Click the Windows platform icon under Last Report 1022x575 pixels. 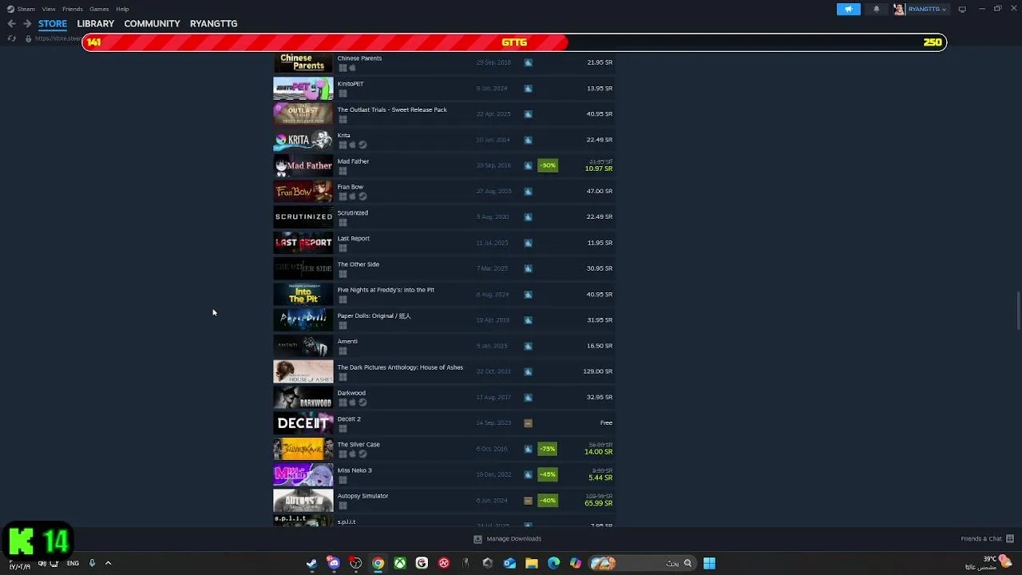(x=343, y=248)
